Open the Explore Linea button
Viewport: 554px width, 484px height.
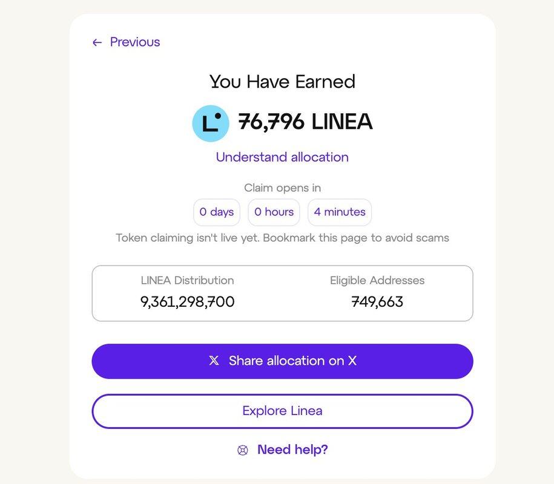pyautogui.click(x=282, y=411)
